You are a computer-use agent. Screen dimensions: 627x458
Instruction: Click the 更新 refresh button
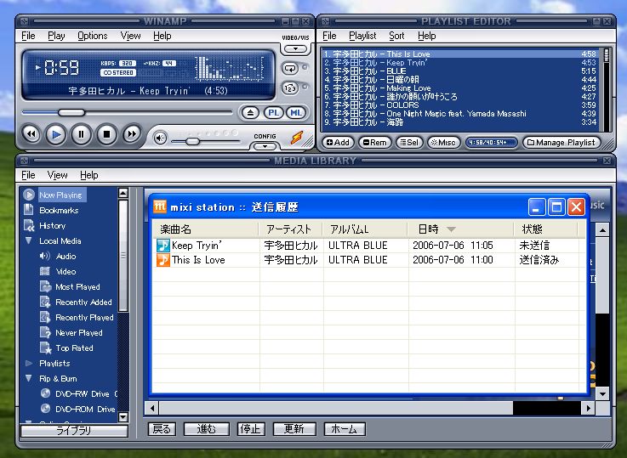coord(294,429)
